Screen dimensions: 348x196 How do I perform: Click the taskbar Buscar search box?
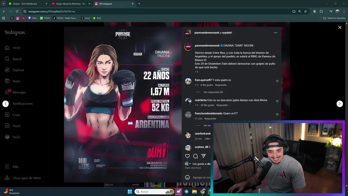coord(154,192)
